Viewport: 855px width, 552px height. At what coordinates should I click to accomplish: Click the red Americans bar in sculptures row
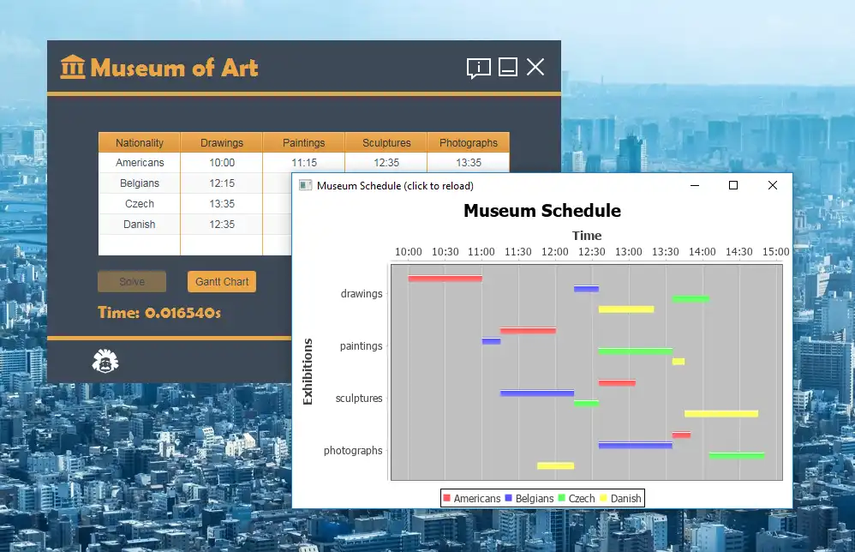click(x=617, y=383)
